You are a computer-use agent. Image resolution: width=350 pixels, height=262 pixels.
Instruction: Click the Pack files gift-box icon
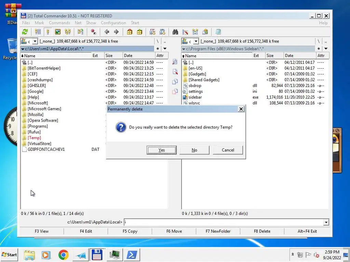pos(130,32)
